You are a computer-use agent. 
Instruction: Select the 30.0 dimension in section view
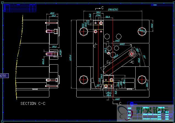coord(53,16)
